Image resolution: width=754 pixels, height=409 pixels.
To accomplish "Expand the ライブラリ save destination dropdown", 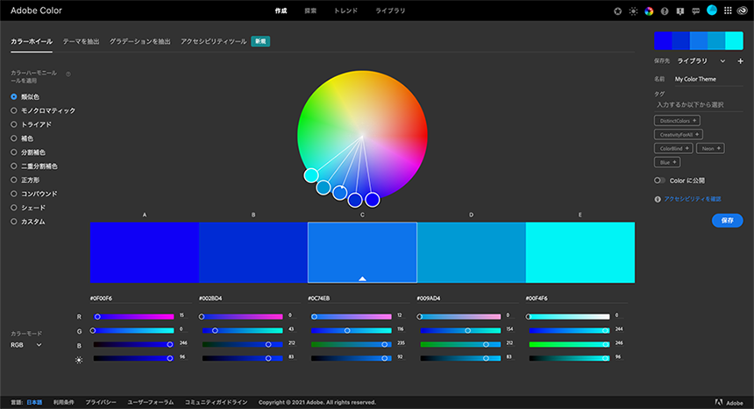I will (x=701, y=61).
